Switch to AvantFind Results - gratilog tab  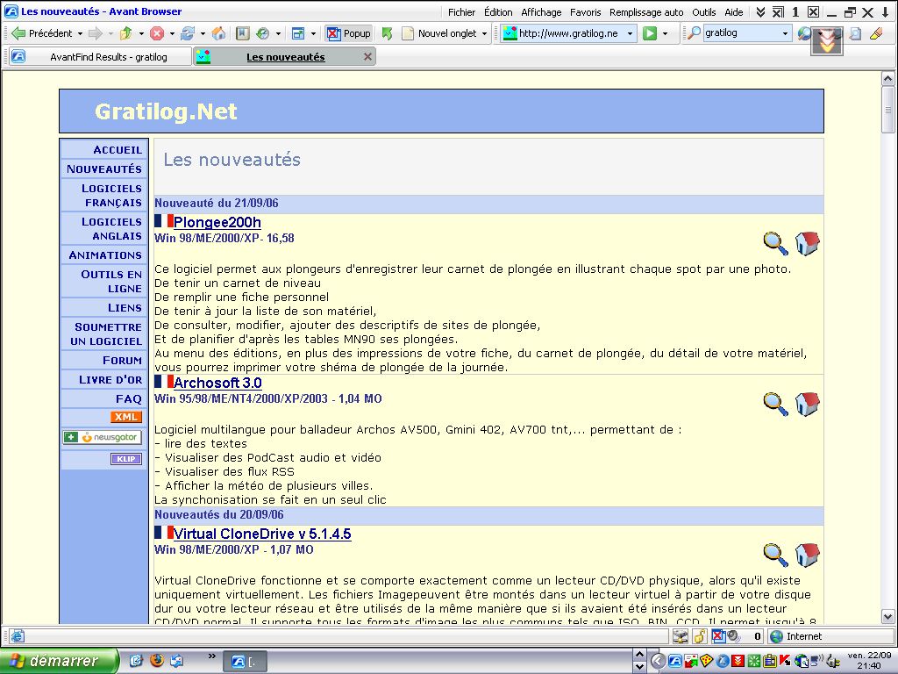pyautogui.click(x=100, y=57)
